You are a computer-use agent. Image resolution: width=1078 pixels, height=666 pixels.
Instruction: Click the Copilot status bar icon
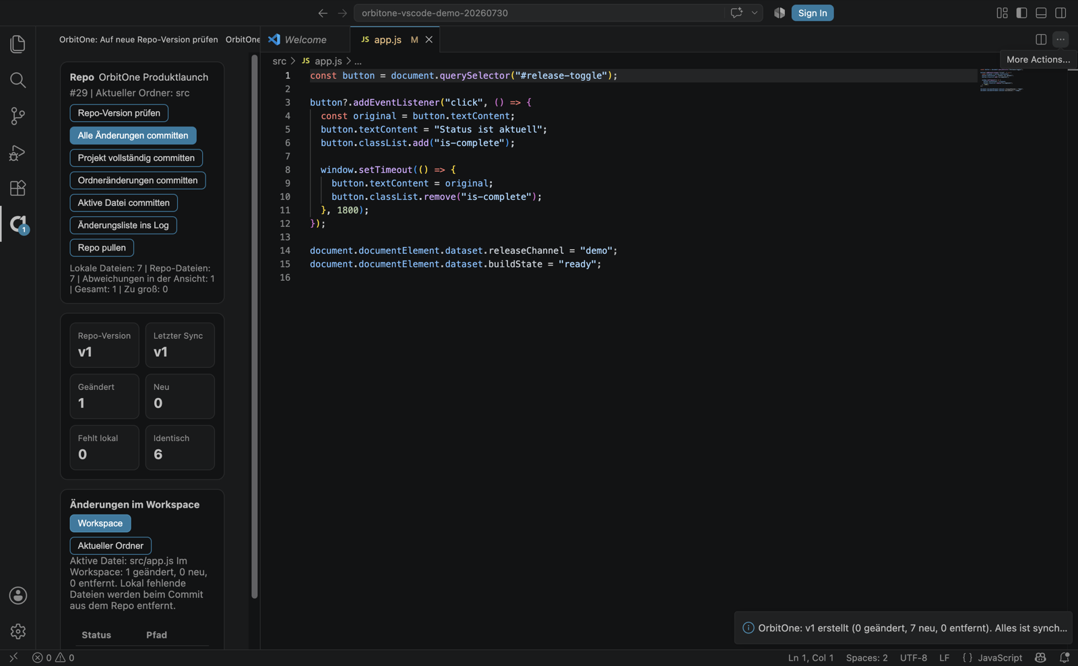pyautogui.click(x=1040, y=658)
